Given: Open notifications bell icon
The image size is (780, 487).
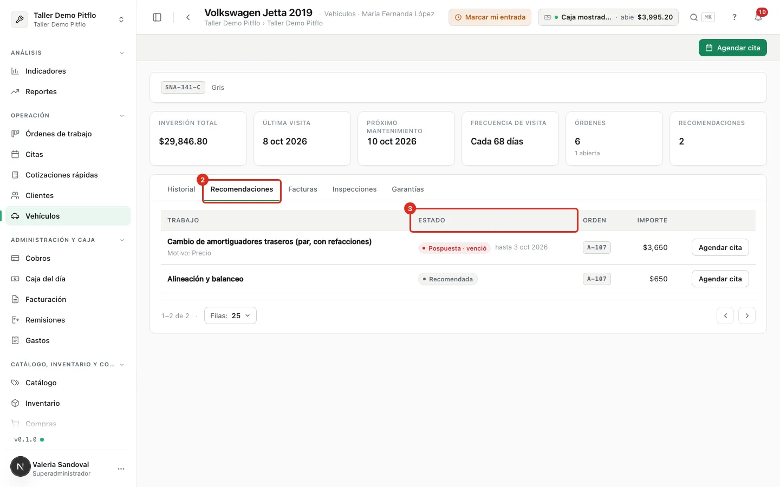Looking at the screenshot, I should point(758,17).
